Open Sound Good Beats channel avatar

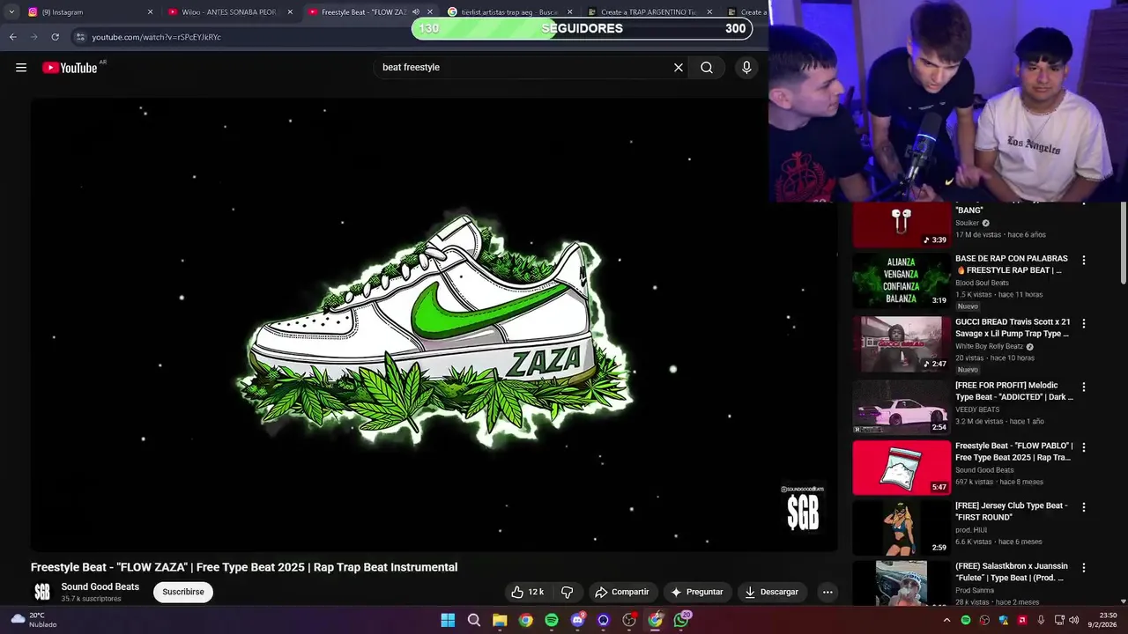42,592
